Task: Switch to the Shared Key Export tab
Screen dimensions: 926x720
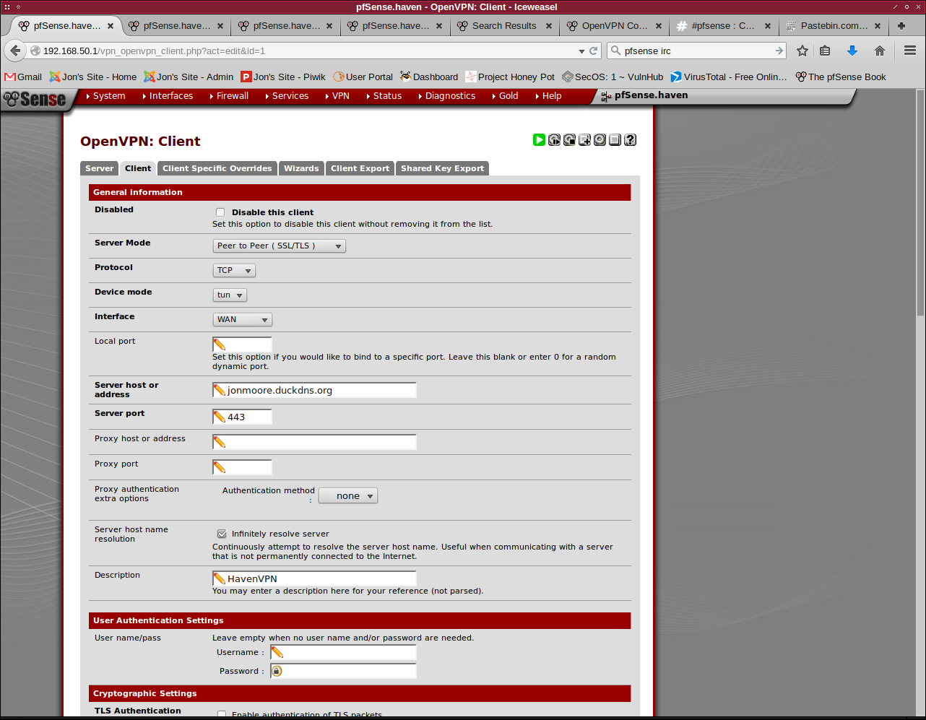Action: [442, 168]
